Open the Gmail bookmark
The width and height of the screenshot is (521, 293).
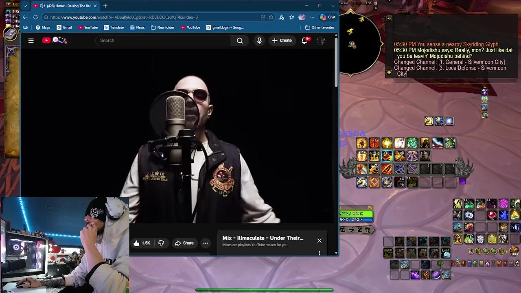[x=64, y=27]
